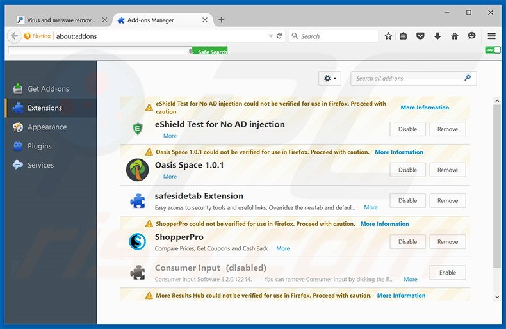Open Appearance section in sidebar
The height and width of the screenshot is (329, 506).
(x=51, y=127)
